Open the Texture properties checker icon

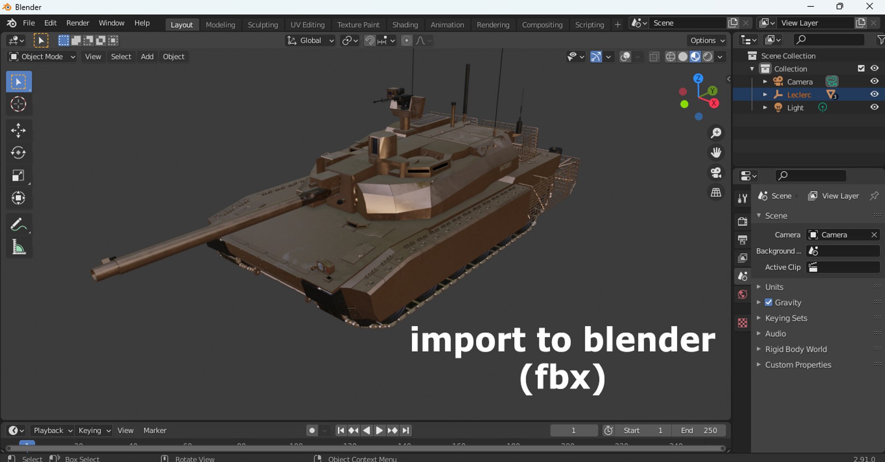(x=742, y=323)
